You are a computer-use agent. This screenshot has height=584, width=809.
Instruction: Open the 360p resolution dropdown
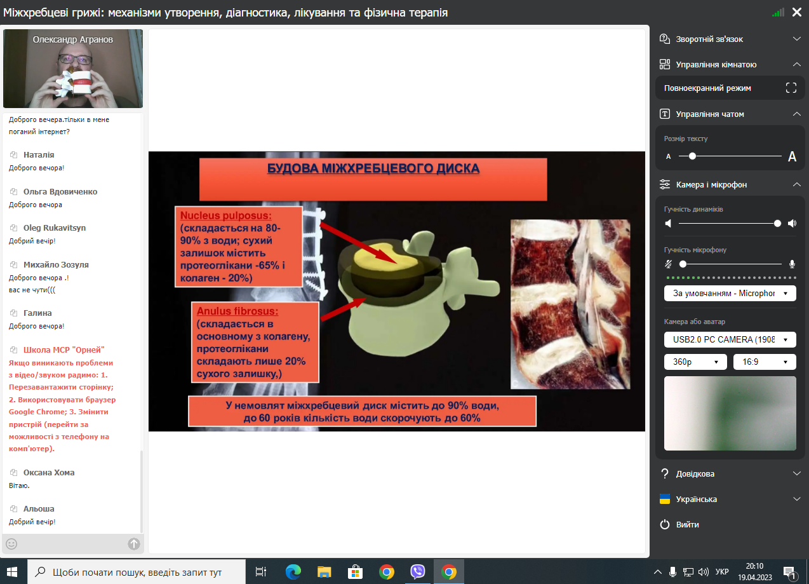tap(695, 362)
